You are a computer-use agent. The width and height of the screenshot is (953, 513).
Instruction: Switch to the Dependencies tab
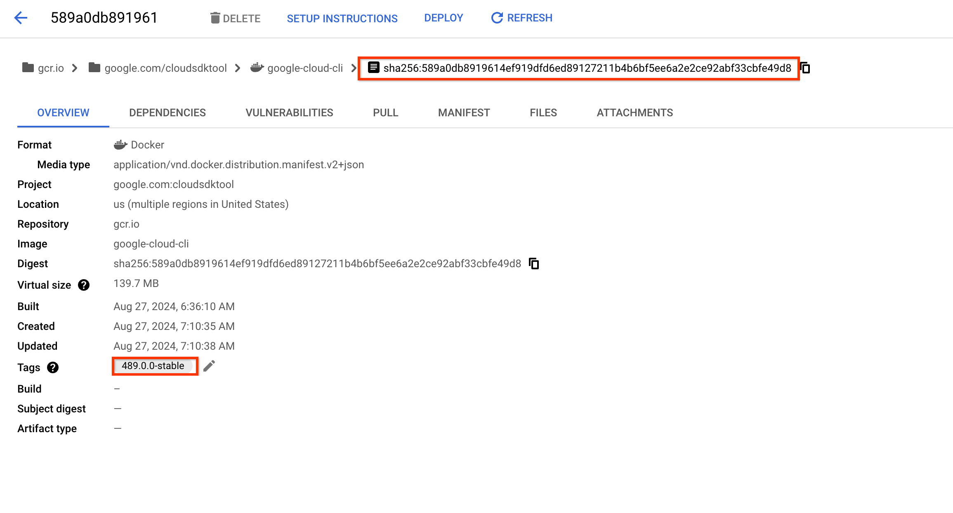click(x=167, y=113)
